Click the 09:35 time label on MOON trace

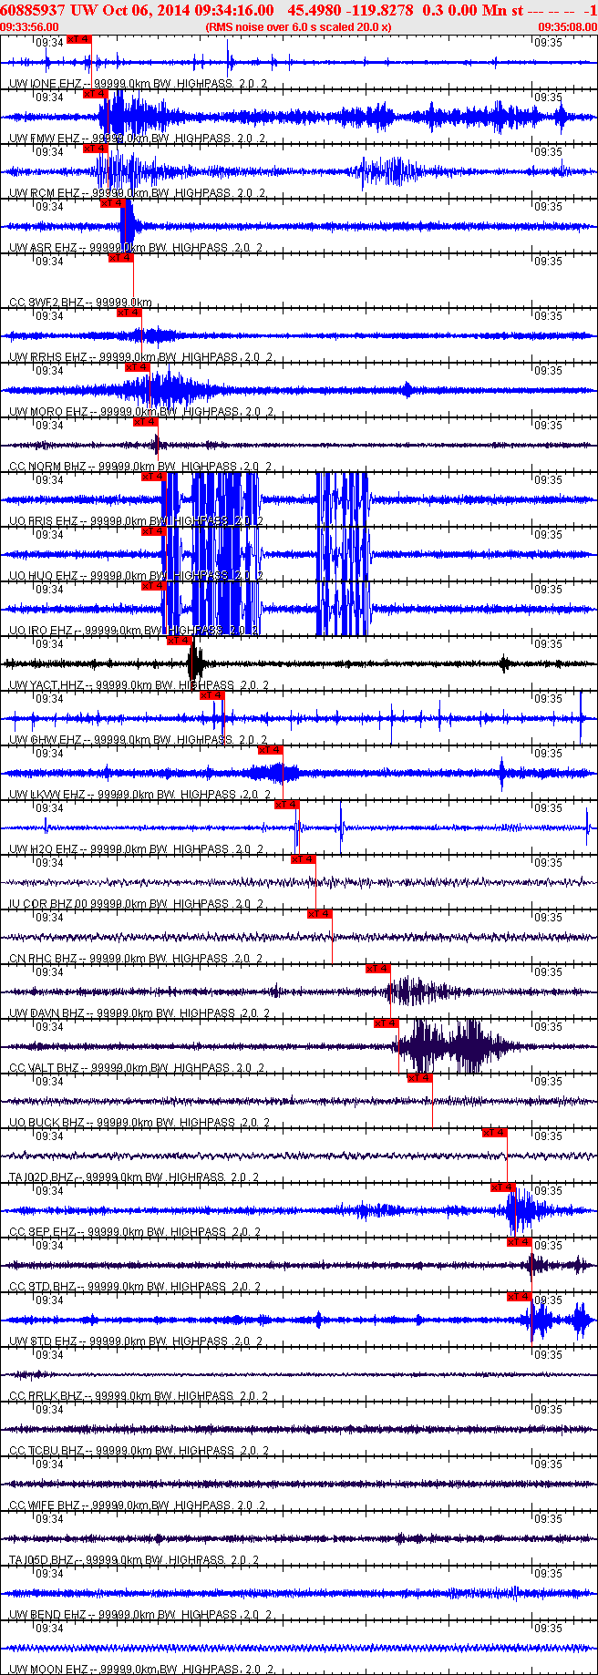coord(549,1629)
